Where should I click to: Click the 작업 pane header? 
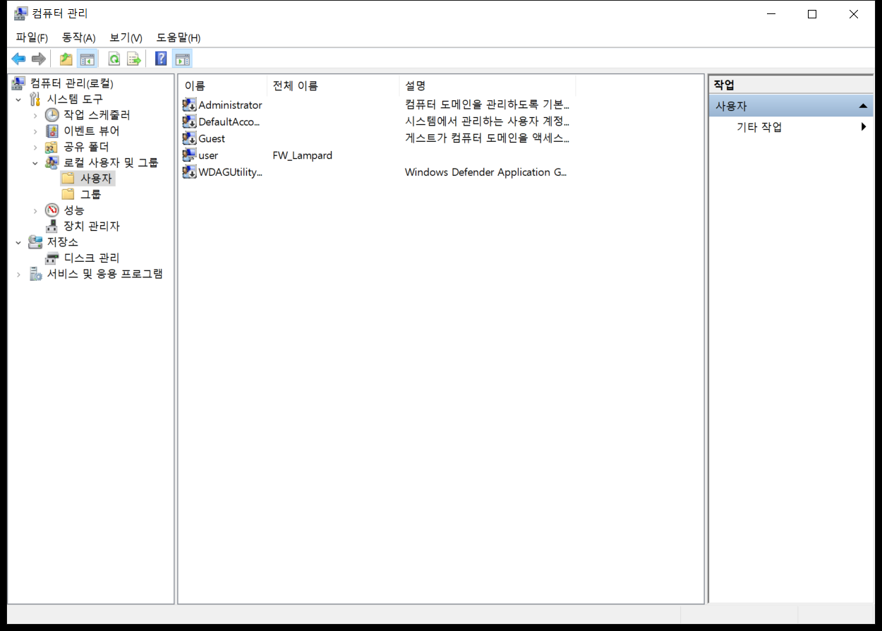791,85
